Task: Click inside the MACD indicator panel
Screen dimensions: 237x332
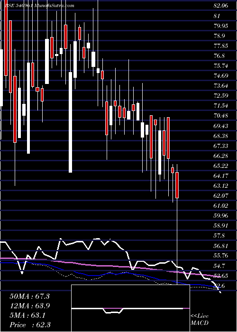Action: pos(130,308)
